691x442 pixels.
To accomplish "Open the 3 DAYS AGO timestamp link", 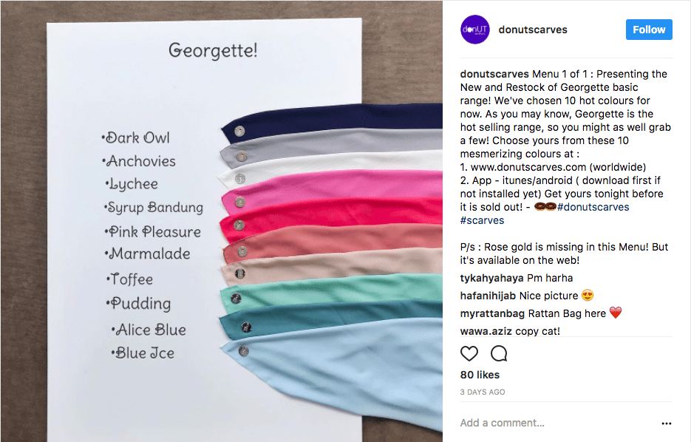I will pyautogui.click(x=483, y=392).
